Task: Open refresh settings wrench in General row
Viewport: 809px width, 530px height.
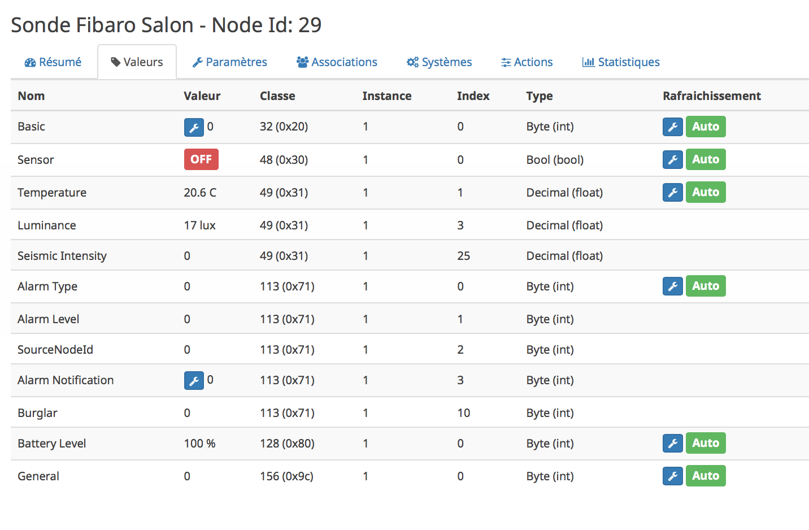Action: pos(673,476)
